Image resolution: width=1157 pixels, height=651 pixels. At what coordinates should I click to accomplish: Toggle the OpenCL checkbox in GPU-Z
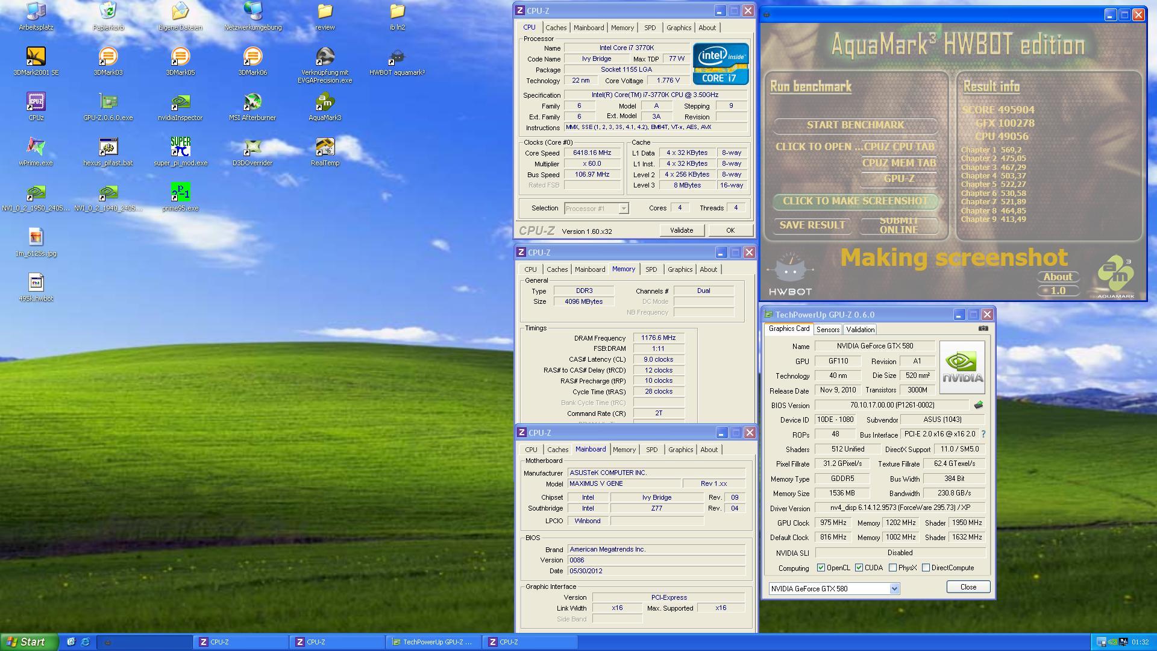tap(821, 568)
